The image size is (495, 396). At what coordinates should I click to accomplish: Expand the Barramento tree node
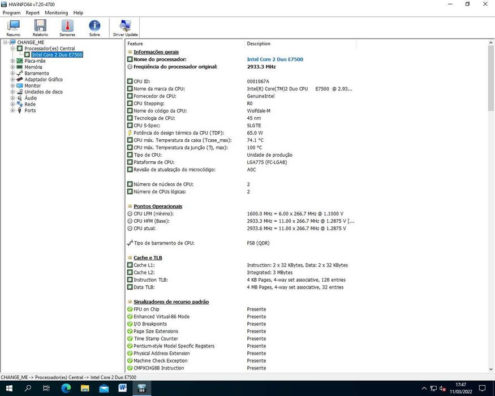pos(12,74)
